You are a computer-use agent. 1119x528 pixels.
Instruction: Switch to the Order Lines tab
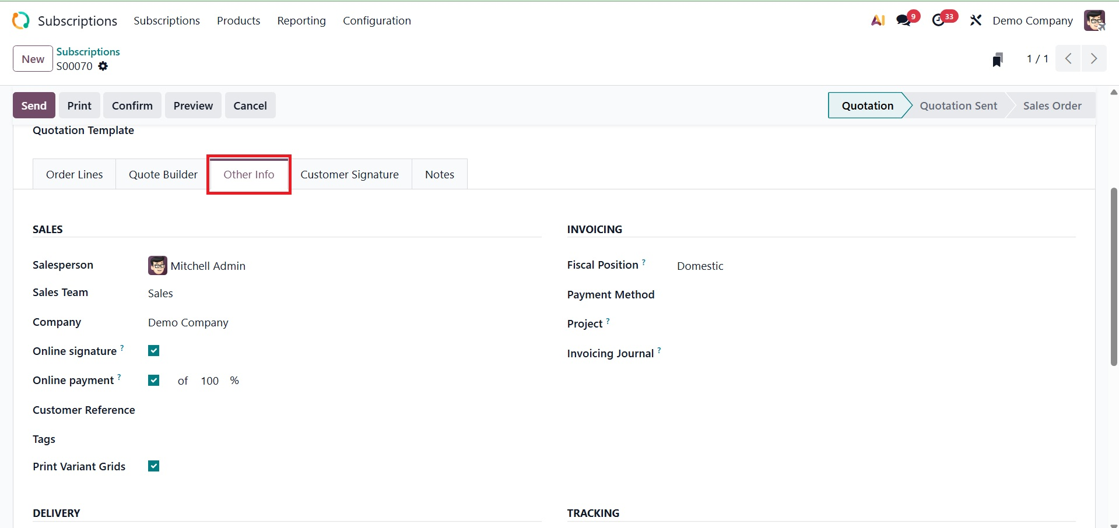(x=74, y=174)
